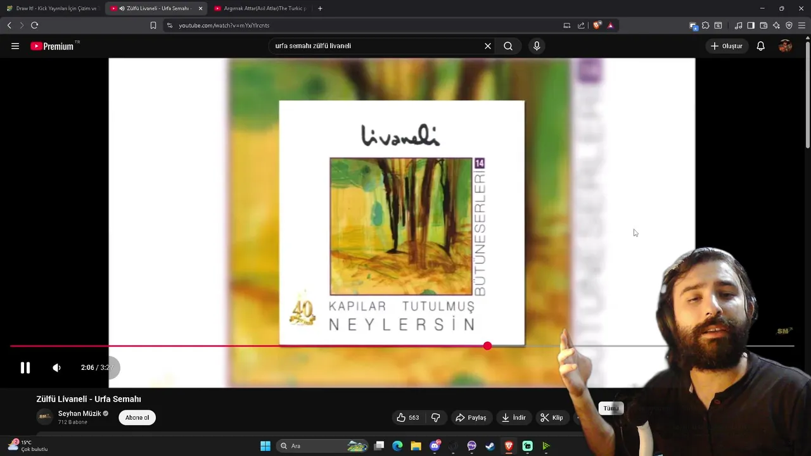Subscribe using the Abone ol button
Image resolution: width=811 pixels, height=456 pixels.
137,417
